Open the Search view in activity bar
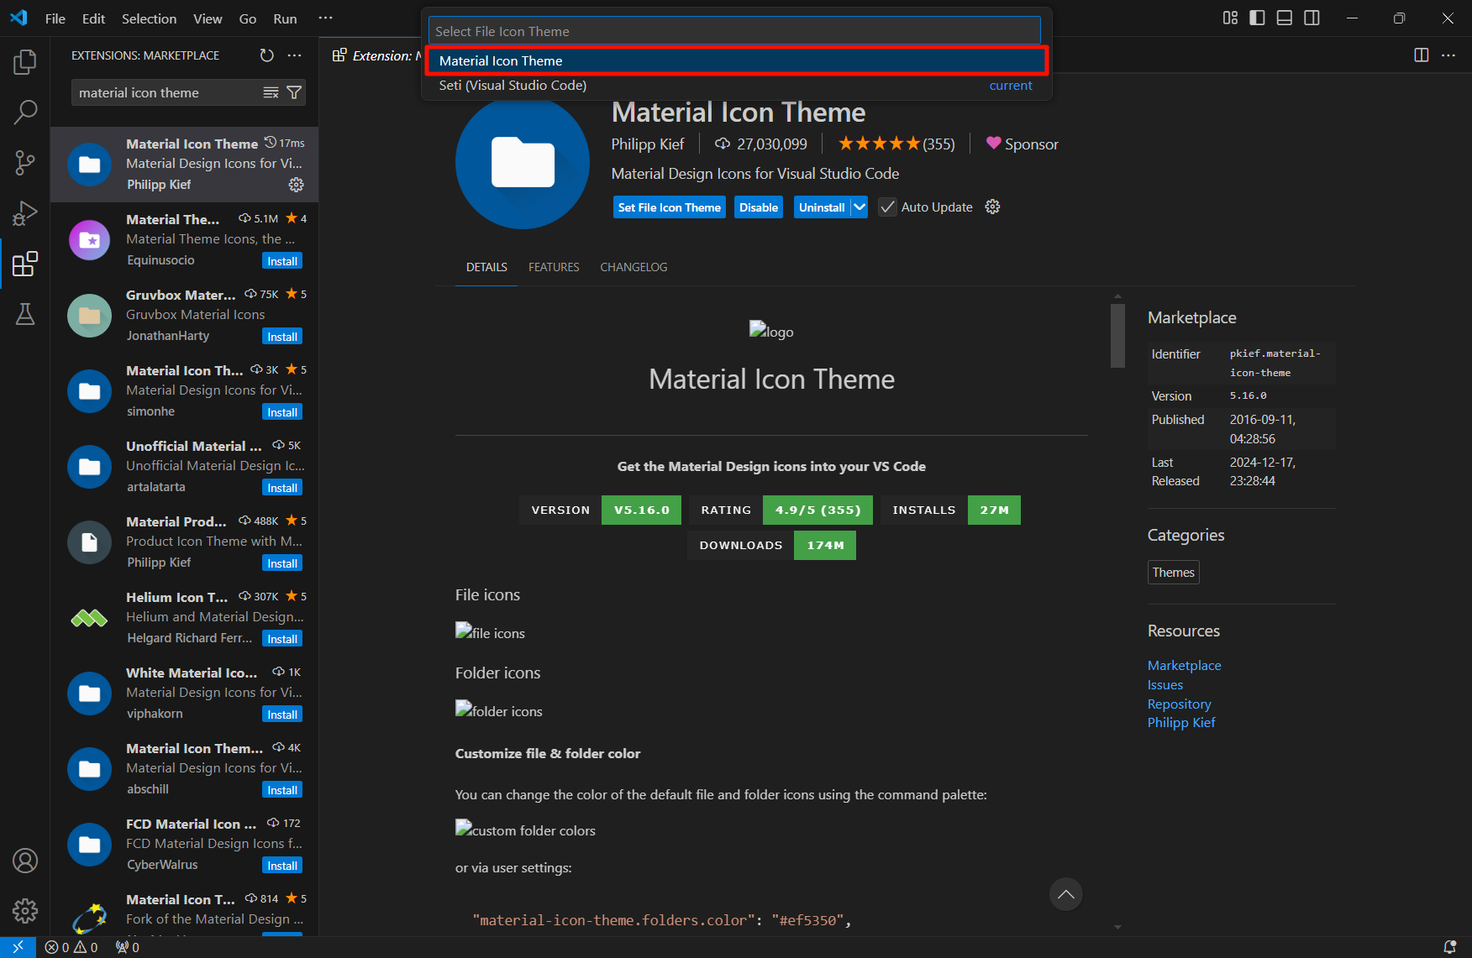The width and height of the screenshot is (1472, 958). pyautogui.click(x=25, y=112)
